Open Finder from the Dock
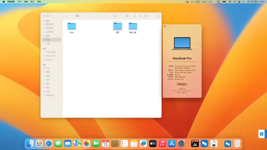This screenshot has width=267, height=150. tap(30, 144)
